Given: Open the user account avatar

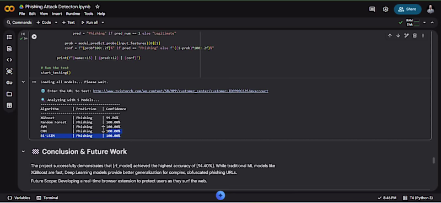Looking at the screenshot, I should 431,9.
